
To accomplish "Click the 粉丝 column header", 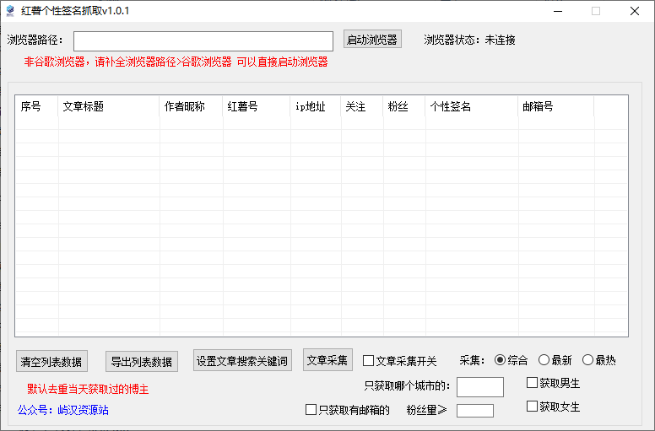I will coord(404,106).
